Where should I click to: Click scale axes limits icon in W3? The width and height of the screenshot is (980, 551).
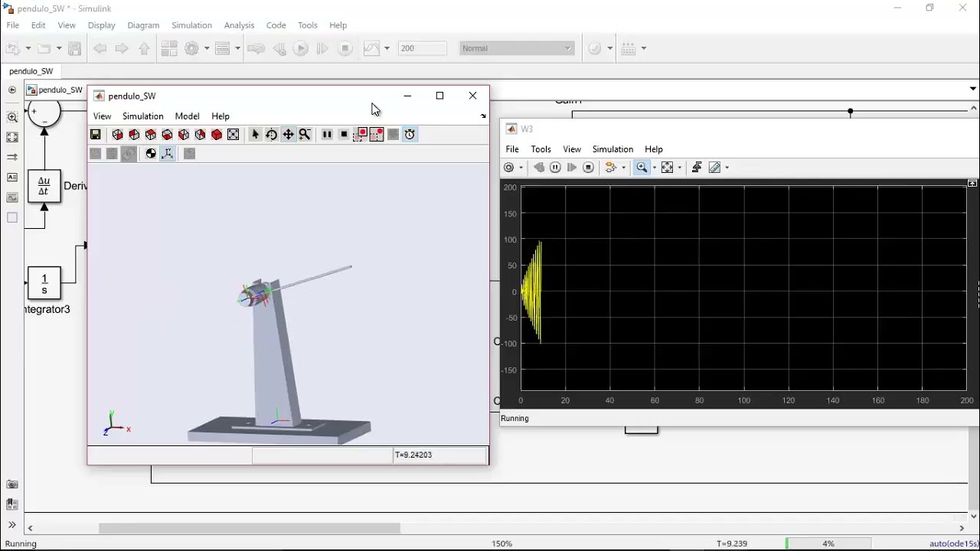pyautogui.click(x=667, y=168)
